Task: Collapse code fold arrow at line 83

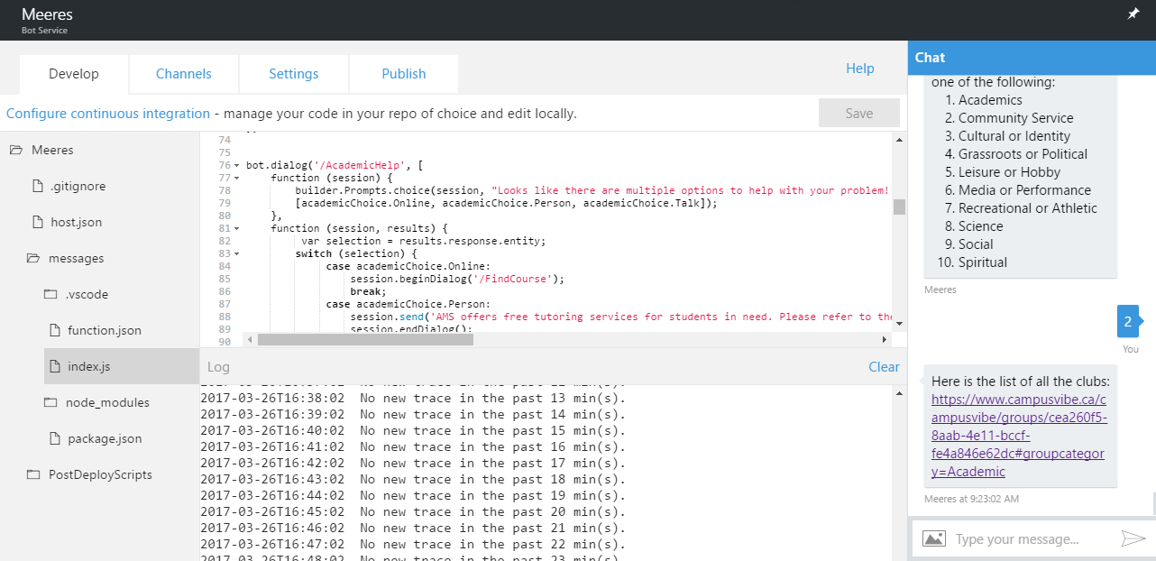Action: point(236,254)
